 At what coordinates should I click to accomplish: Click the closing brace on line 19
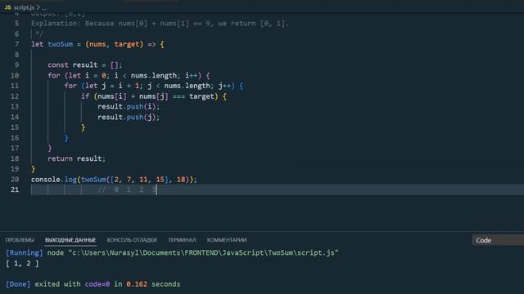(x=33, y=169)
